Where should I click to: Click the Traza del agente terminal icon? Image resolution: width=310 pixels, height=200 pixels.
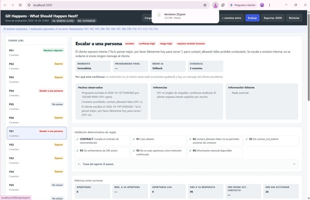coord(79,164)
